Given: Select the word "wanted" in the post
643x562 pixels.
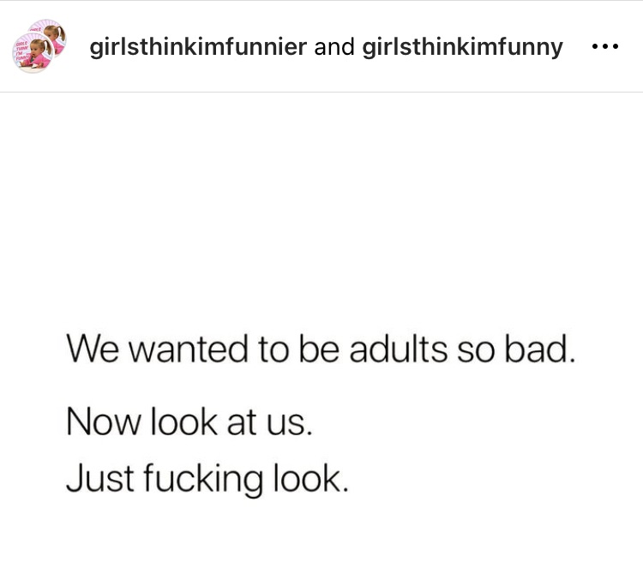Looking at the screenshot, I should 190,350.
